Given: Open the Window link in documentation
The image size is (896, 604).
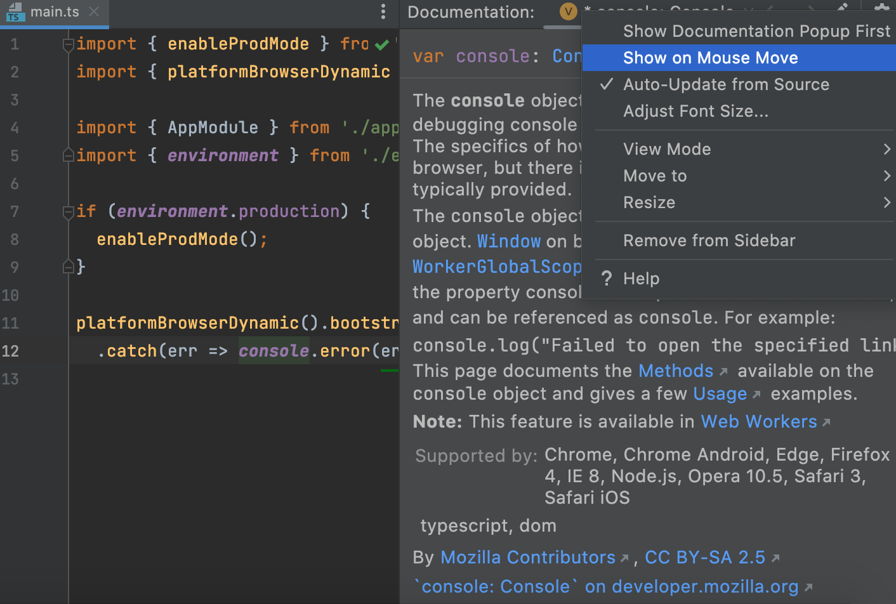Looking at the screenshot, I should tap(509, 242).
